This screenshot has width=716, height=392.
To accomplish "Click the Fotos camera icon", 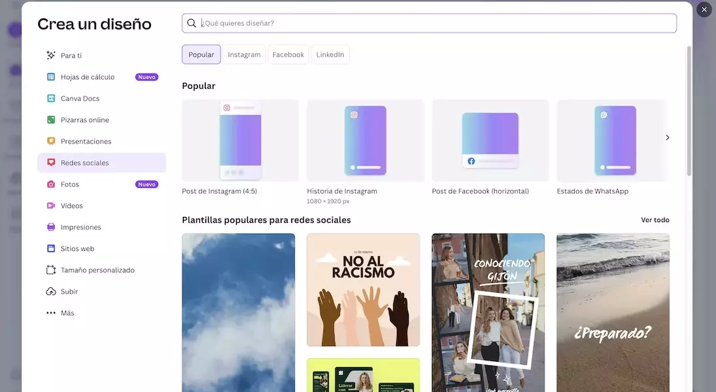I will pos(51,184).
